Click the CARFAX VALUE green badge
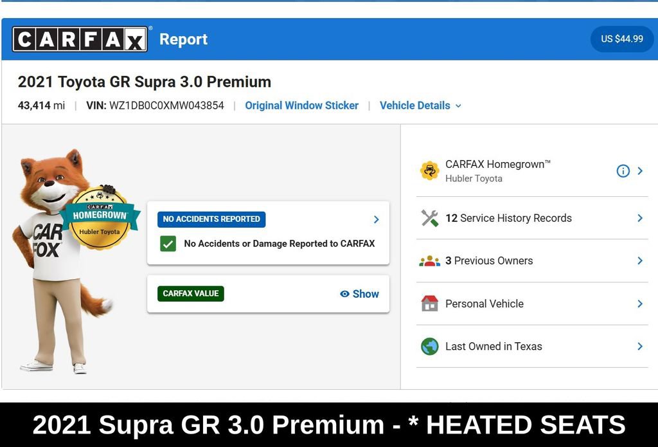Screen dimensions: 658x447 (190, 294)
